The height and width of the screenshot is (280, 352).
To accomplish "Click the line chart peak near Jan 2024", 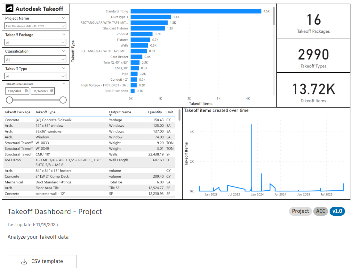I will (x=251, y=125).
